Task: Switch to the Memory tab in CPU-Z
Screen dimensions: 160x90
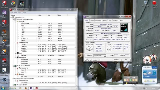Action: pyautogui.click(x=105, y=20)
